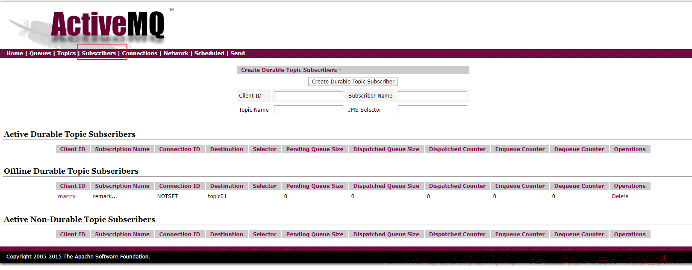Image resolution: width=692 pixels, height=270 pixels.
Task: Sort Offline Durable table by Enqueue Counter
Action: 520,186
